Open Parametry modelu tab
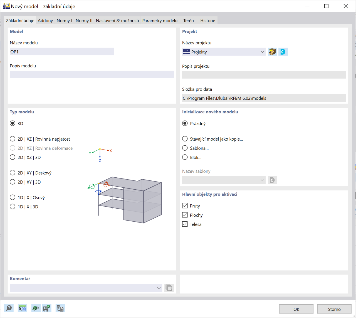 (160, 21)
